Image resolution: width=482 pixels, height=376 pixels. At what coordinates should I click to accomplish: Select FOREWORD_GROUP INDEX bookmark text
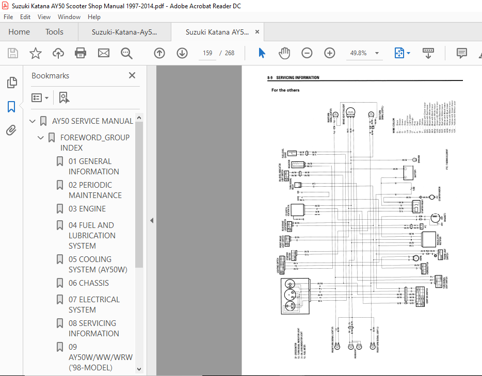[x=94, y=142]
